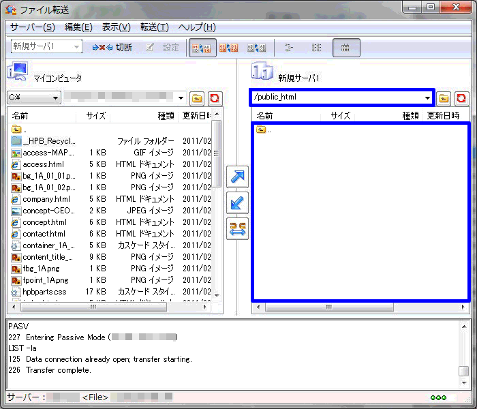Screen dimensions: 477x409
Task: Sort local list by サイズ column
Action: [93, 116]
